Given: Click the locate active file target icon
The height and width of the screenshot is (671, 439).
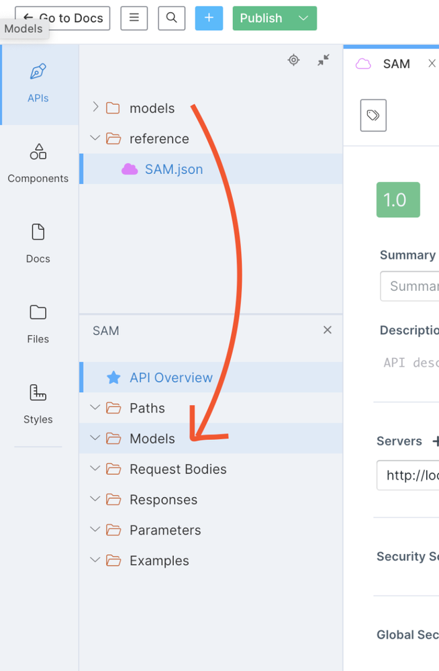Looking at the screenshot, I should (293, 60).
